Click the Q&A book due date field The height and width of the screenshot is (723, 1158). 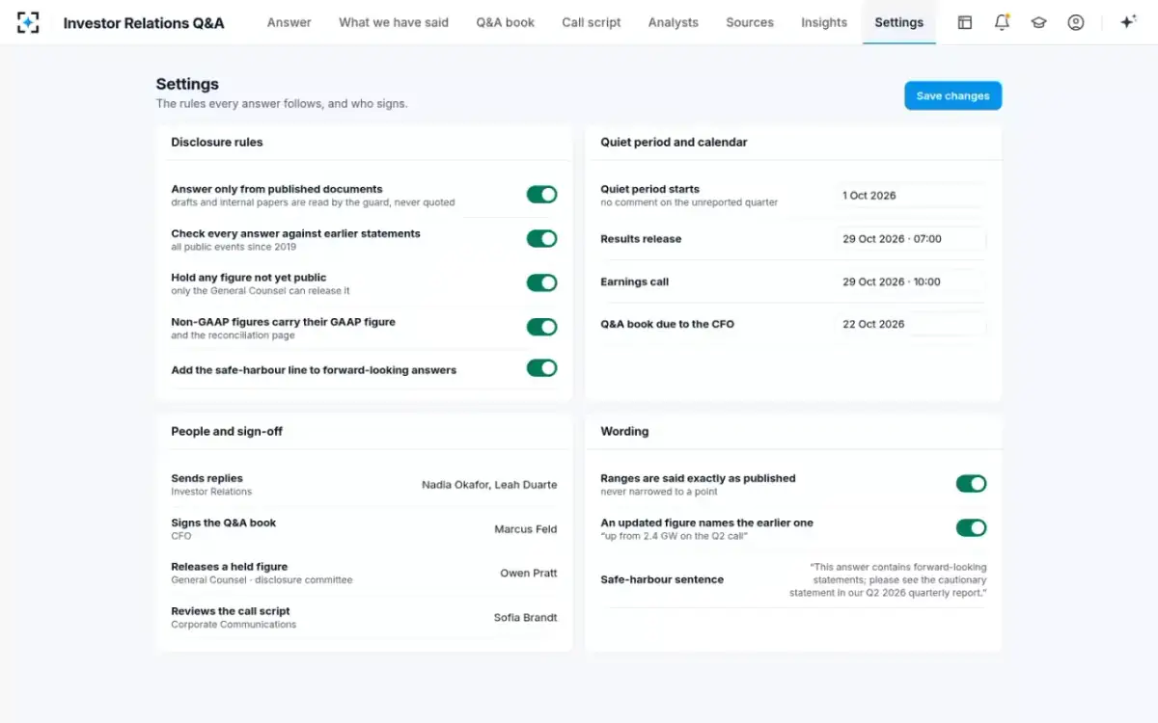[x=911, y=325]
